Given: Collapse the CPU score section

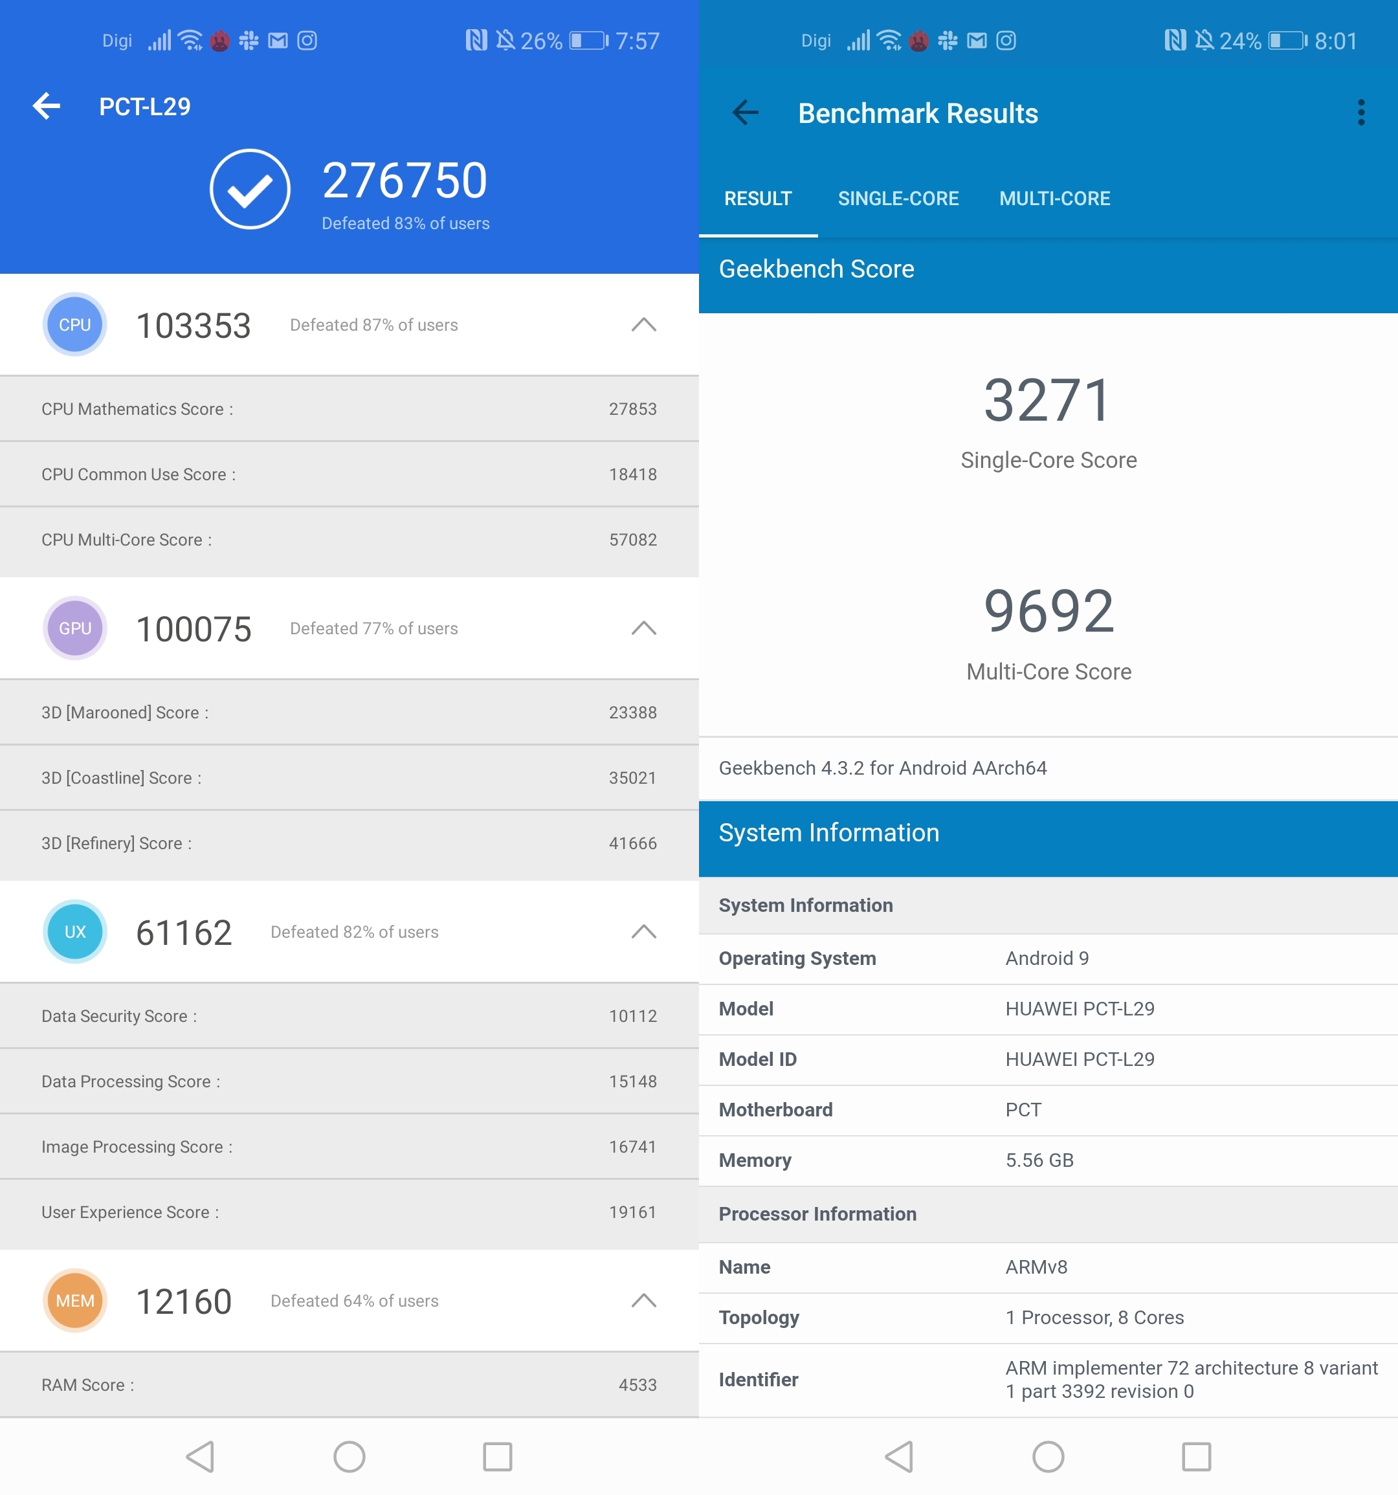Looking at the screenshot, I should pos(643,325).
